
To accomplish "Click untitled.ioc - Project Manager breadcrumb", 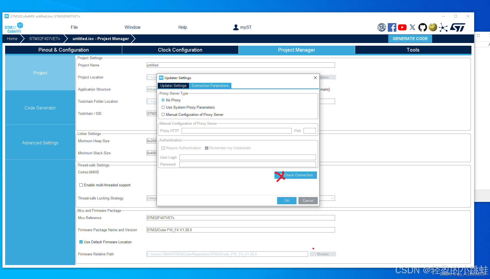I will 101,39.
